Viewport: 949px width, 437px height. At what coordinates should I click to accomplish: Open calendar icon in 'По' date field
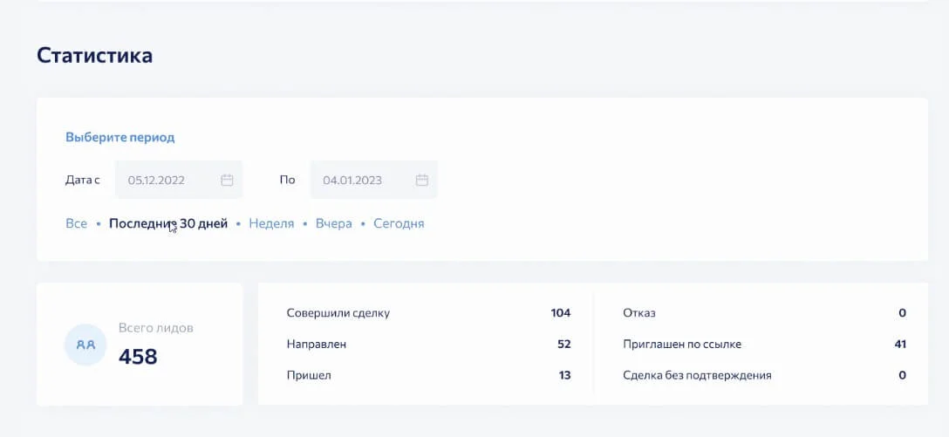[x=422, y=180]
